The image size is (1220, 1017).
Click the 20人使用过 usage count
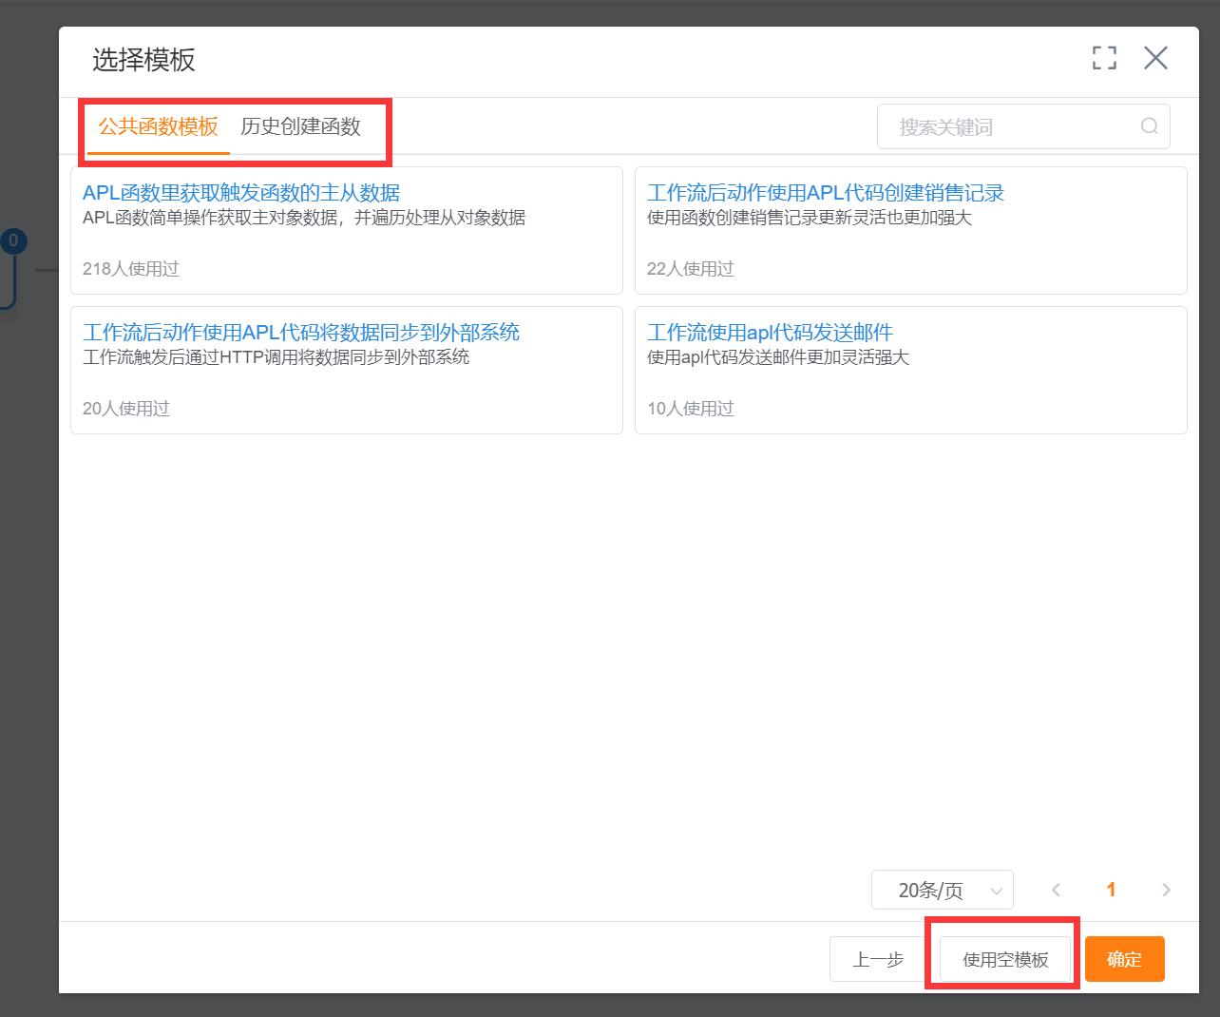point(126,409)
